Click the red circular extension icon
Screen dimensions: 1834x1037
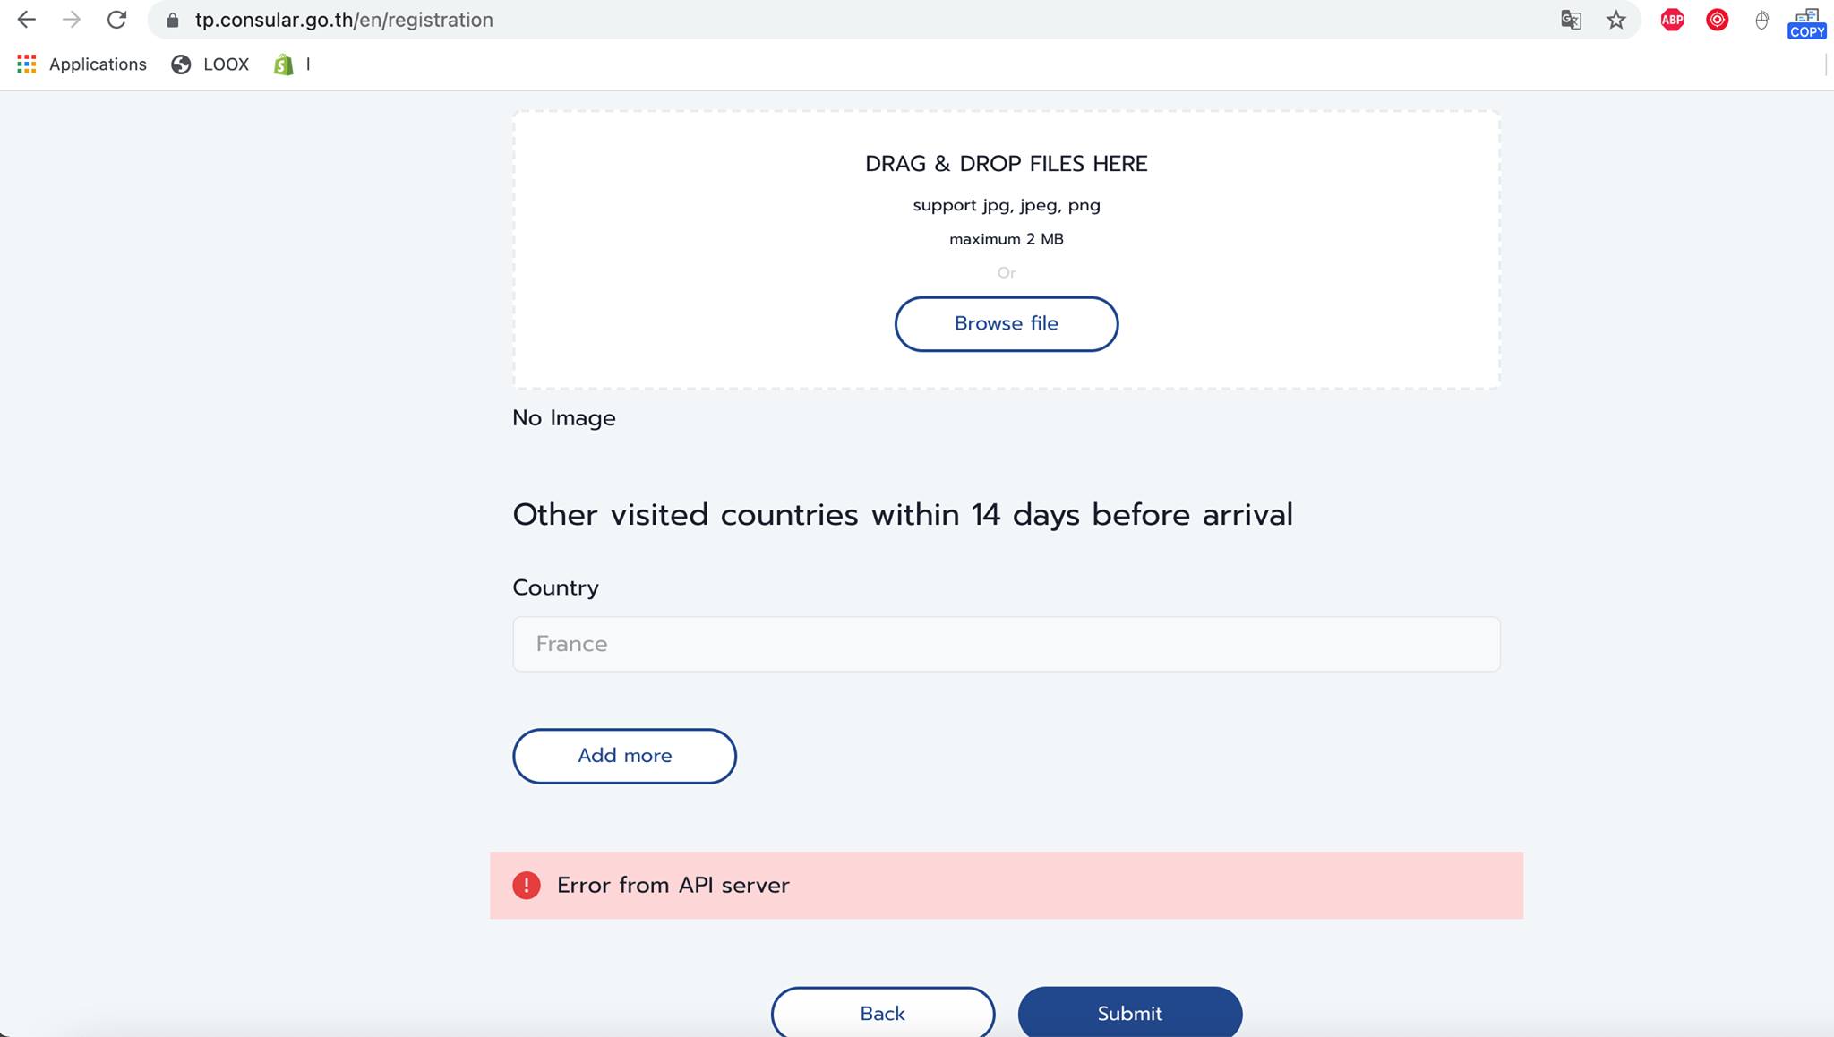tap(1717, 19)
